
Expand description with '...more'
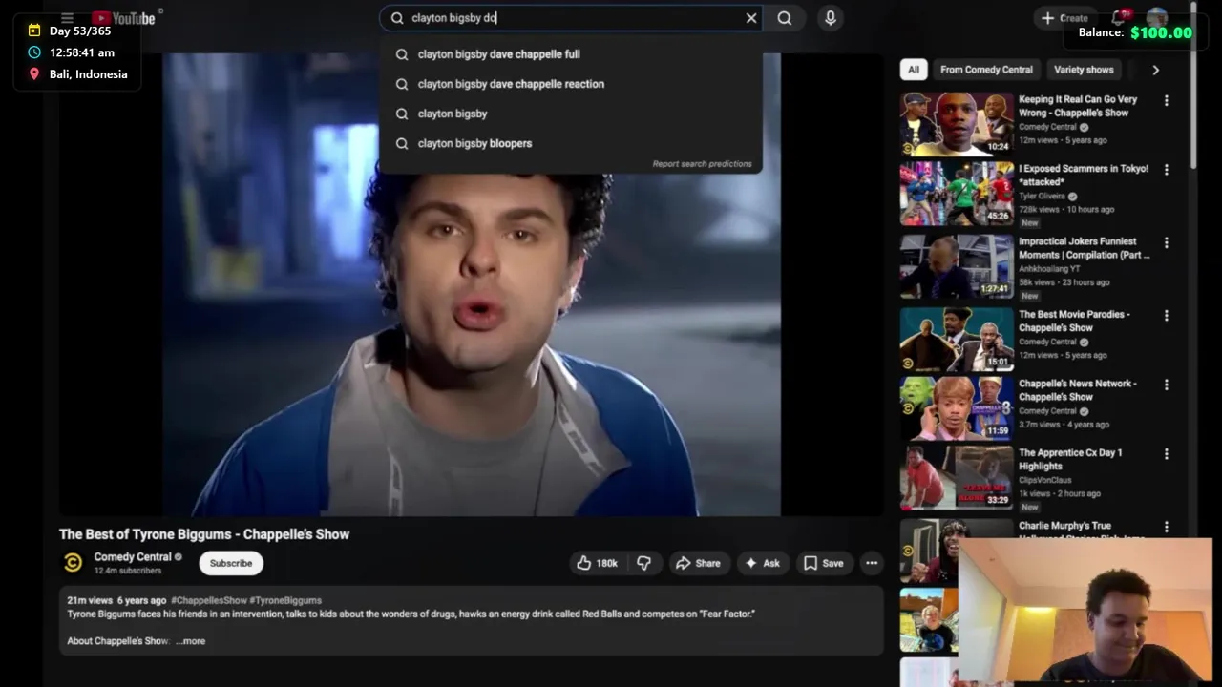[190, 641]
